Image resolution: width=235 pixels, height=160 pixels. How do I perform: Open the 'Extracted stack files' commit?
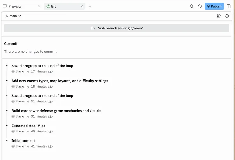click(28, 126)
